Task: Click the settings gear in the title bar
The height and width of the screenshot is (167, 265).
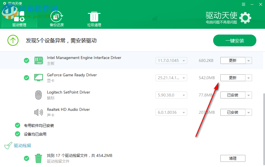Action: 245,18
